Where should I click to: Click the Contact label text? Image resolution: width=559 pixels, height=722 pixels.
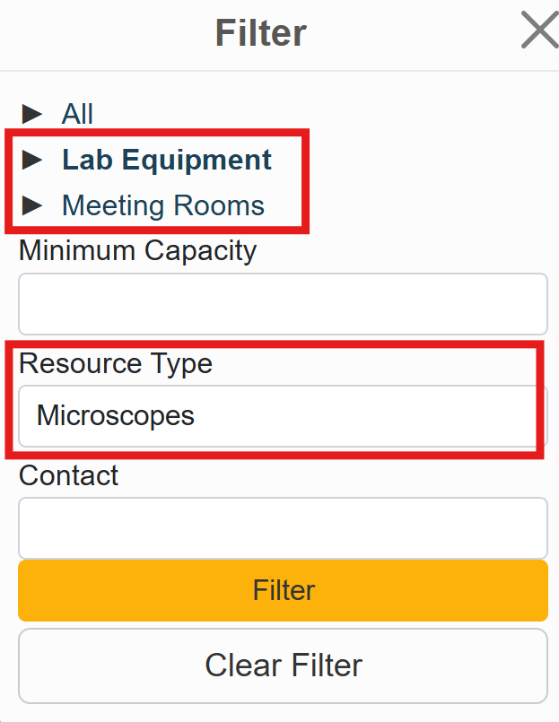68,475
